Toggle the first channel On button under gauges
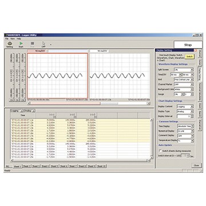This screenshot has width=206, height=206. (x=11, y=100)
